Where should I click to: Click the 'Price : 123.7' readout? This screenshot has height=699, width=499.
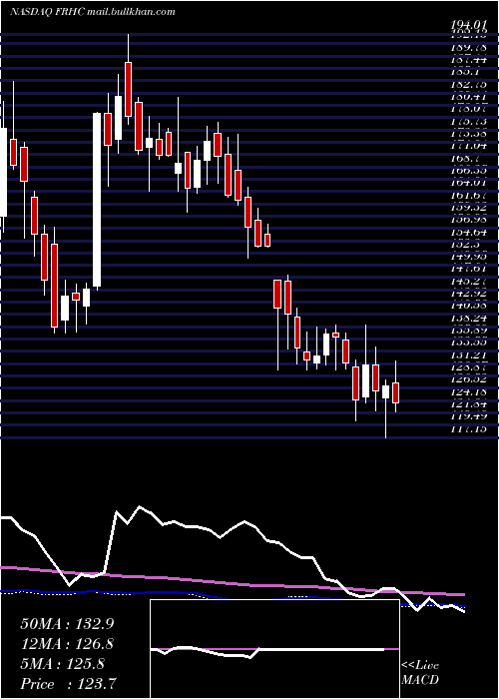click(68, 684)
